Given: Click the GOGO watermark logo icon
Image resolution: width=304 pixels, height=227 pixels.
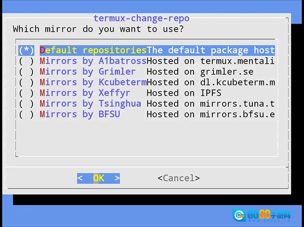Looking at the screenshot, I should pos(238,215).
